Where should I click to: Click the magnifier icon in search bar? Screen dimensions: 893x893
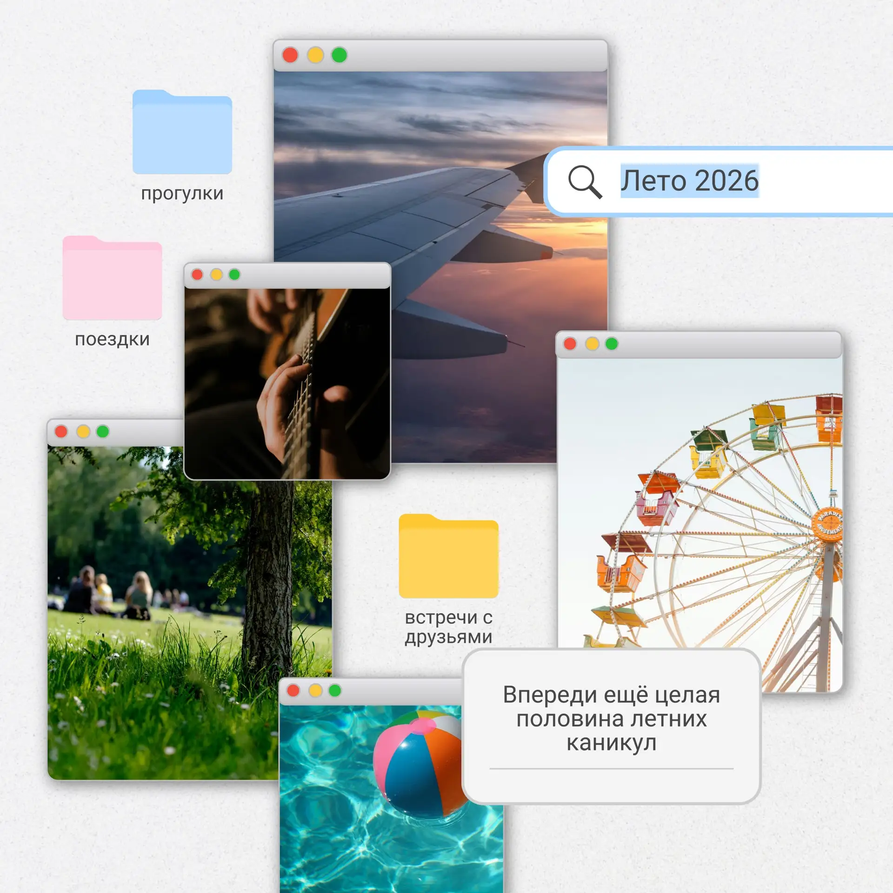(585, 181)
